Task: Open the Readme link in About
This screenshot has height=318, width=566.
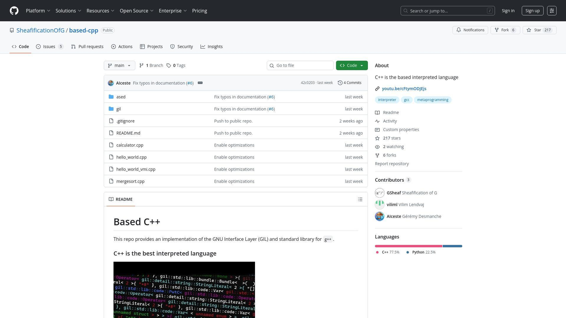Action: 387,113
